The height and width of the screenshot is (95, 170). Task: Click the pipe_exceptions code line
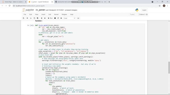(x=63, y=51)
